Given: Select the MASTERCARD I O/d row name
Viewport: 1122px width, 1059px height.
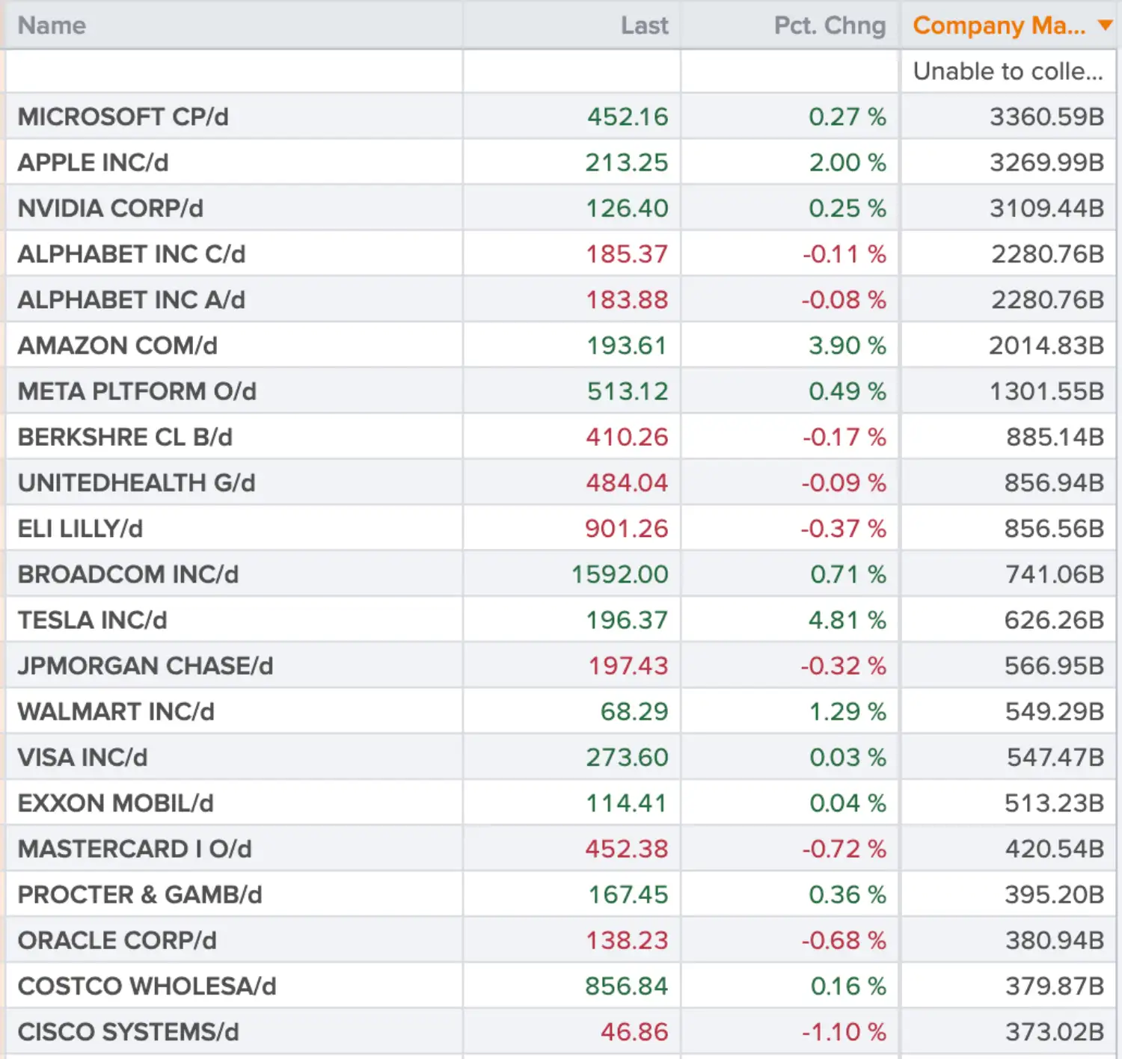Looking at the screenshot, I should pos(135,849).
